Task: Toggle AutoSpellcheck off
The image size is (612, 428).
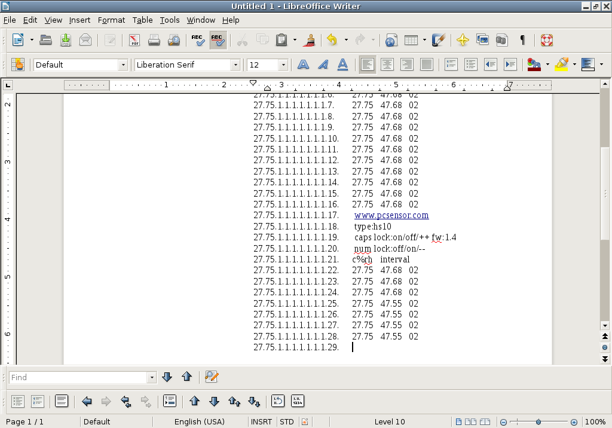Action: [218, 40]
